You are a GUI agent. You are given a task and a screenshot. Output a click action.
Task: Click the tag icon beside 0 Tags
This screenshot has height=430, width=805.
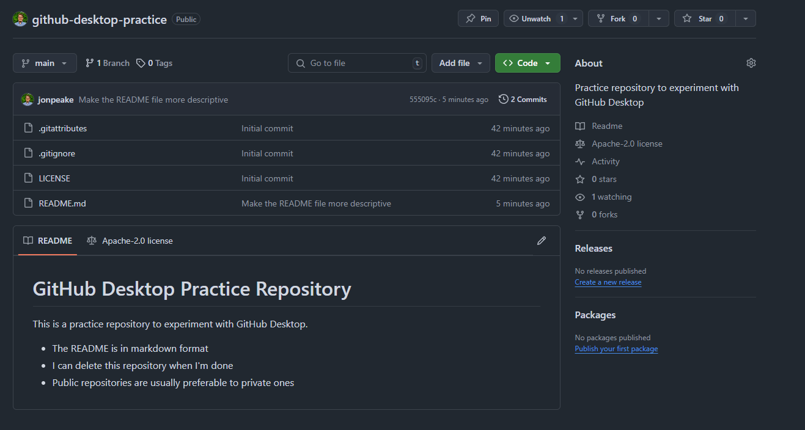pos(141,63)
